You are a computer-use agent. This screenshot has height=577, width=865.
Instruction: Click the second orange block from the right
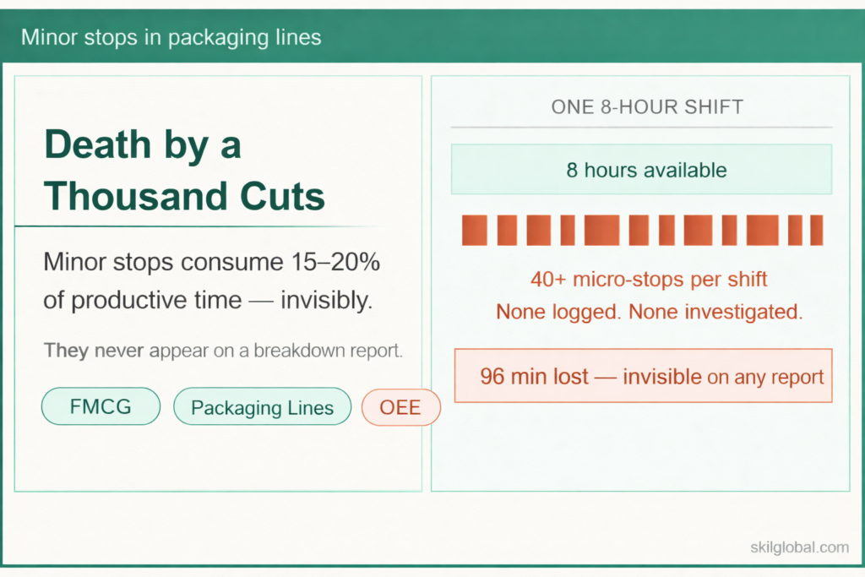point(795,230)
